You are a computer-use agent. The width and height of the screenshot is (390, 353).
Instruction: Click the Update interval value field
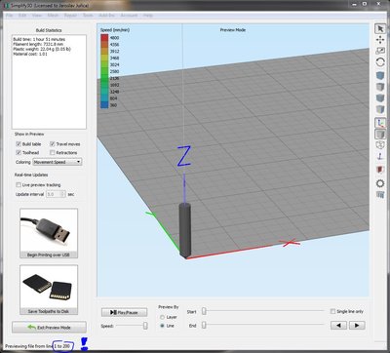pos(54,194)
